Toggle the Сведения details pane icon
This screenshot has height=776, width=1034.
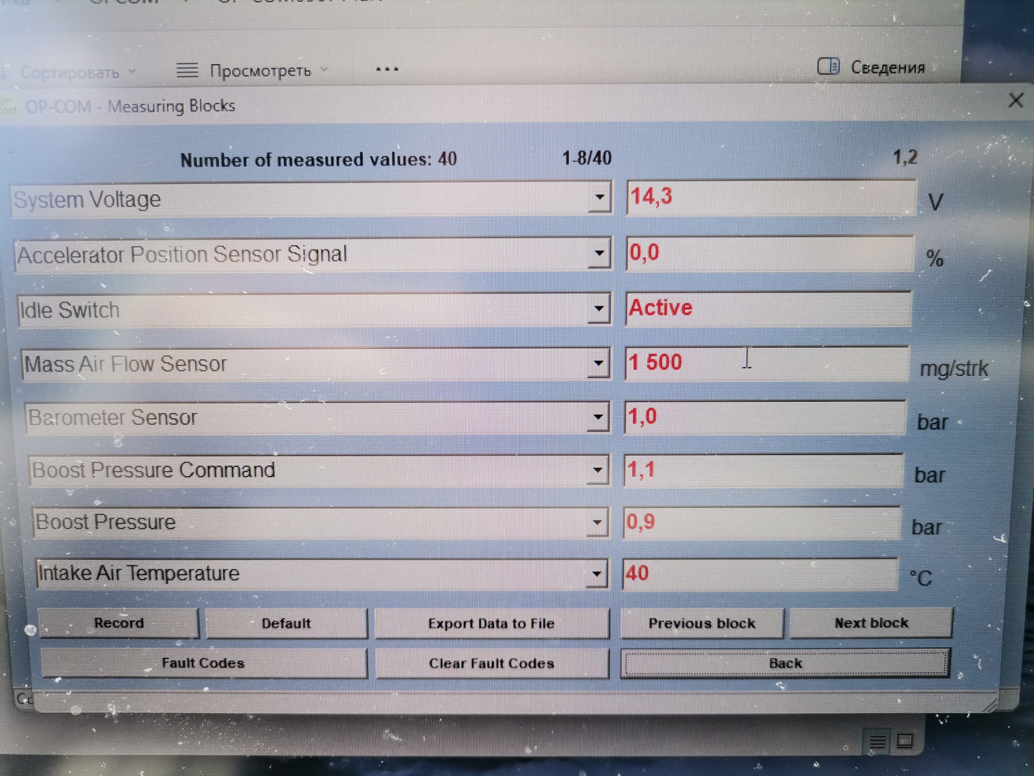pos(828,67)
